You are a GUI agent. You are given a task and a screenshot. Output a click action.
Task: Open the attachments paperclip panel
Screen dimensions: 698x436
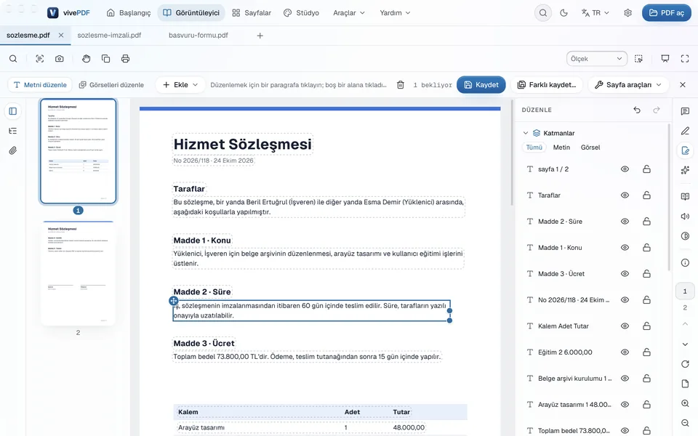click(13, 150)
